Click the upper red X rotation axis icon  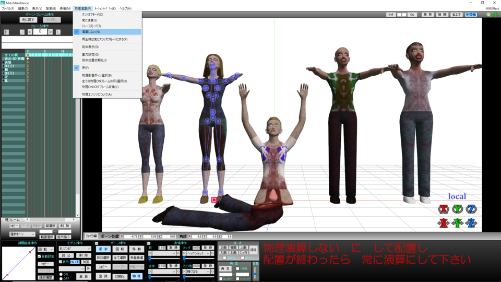[x=443, y=209]
